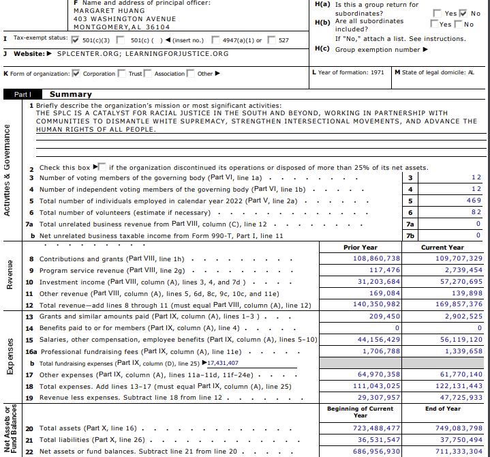This screenshot has height=457, width=490.
Task: Click State of legal domicile: AL
Action: (x=435, y=72)
